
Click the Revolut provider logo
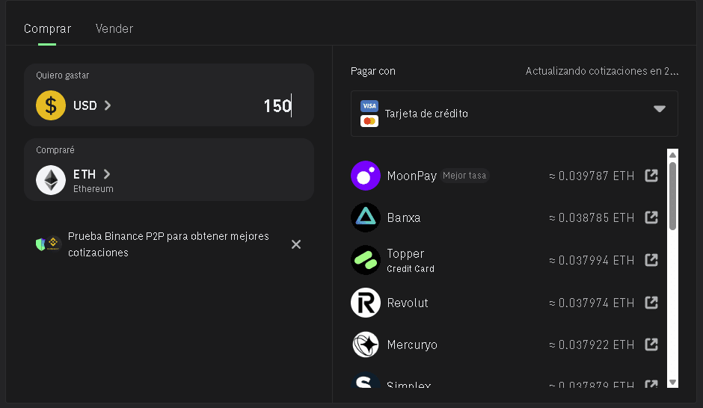coord(366,303)
